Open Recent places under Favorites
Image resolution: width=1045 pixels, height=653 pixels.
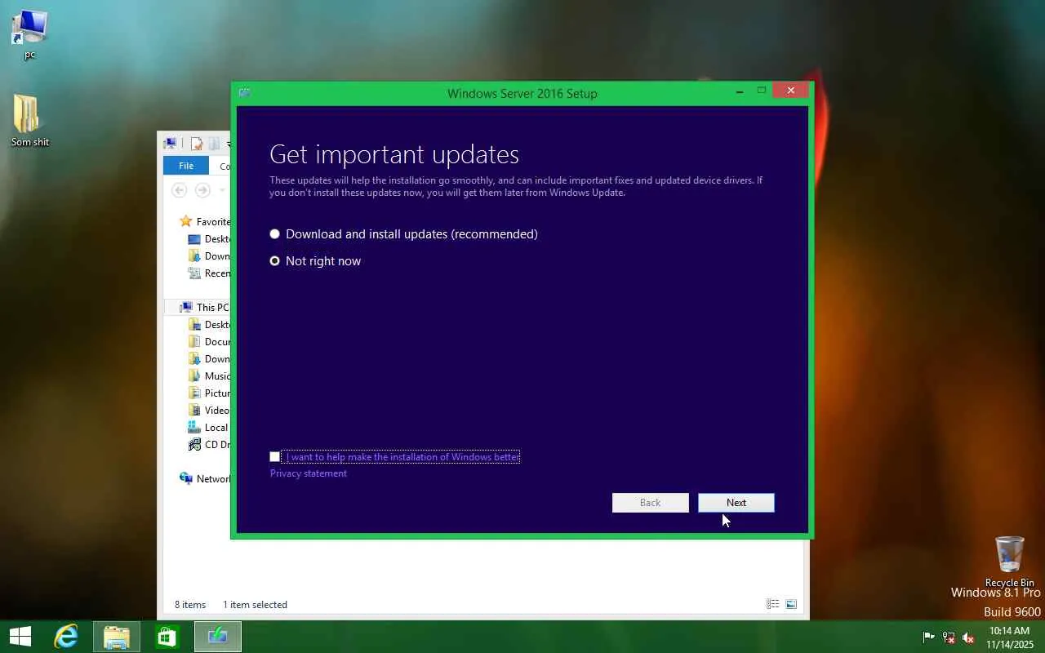[x=210, y=273]
